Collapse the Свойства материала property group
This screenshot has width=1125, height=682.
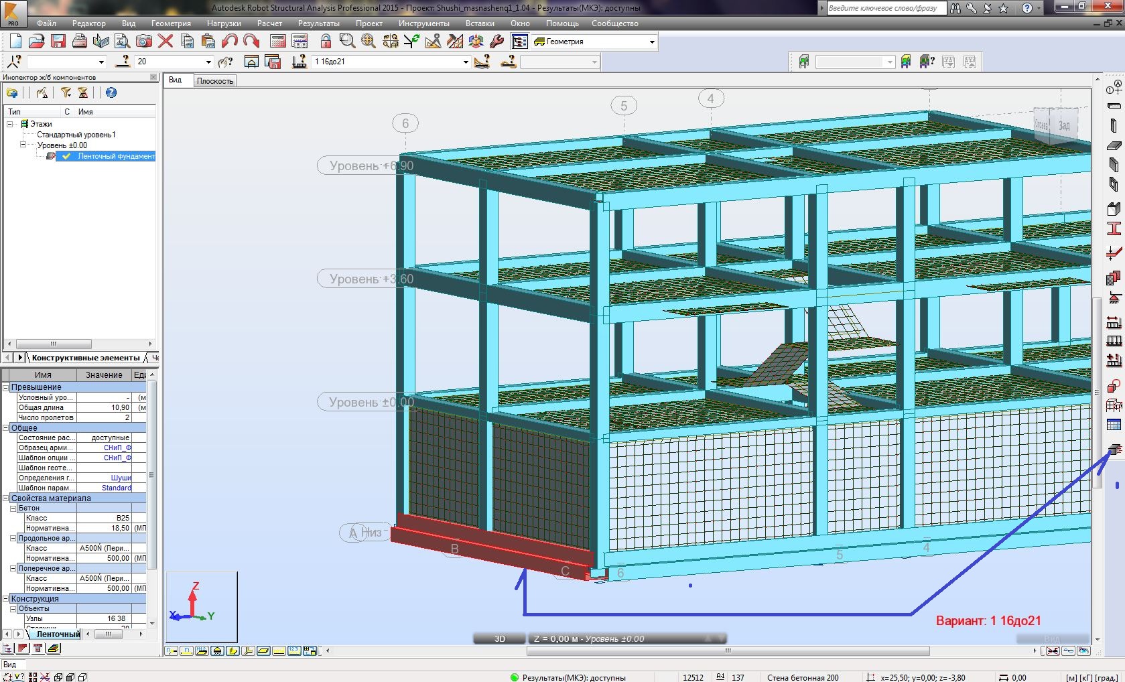(x=6, y=498)
